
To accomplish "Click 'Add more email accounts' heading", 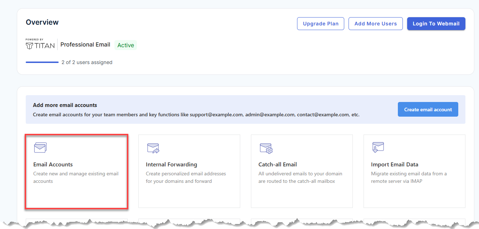I will coord(65,105).
